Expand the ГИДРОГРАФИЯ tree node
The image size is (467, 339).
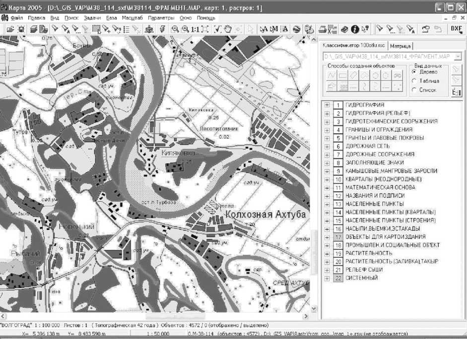(327, 105)
